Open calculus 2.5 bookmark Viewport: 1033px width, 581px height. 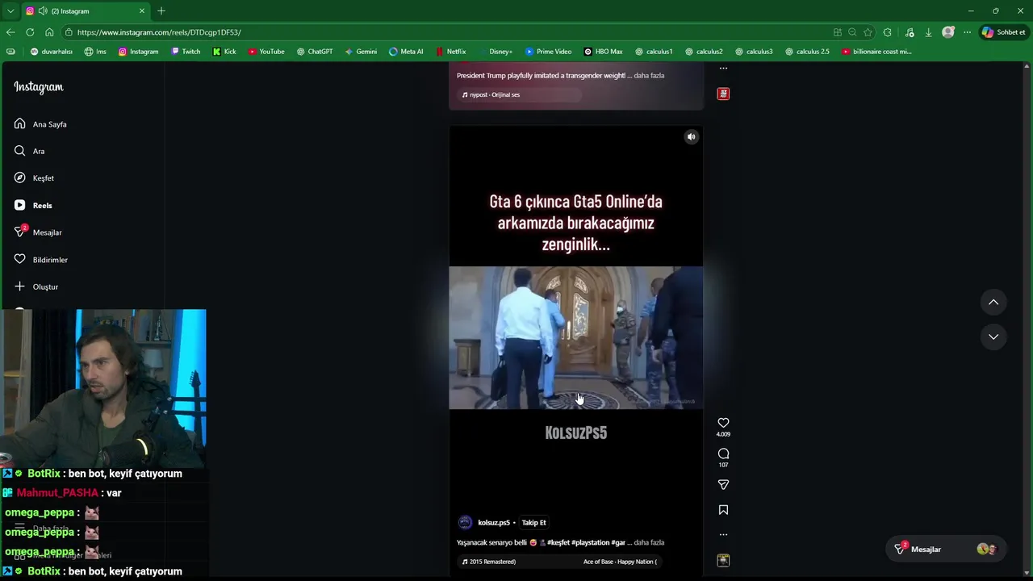(807, 52)
